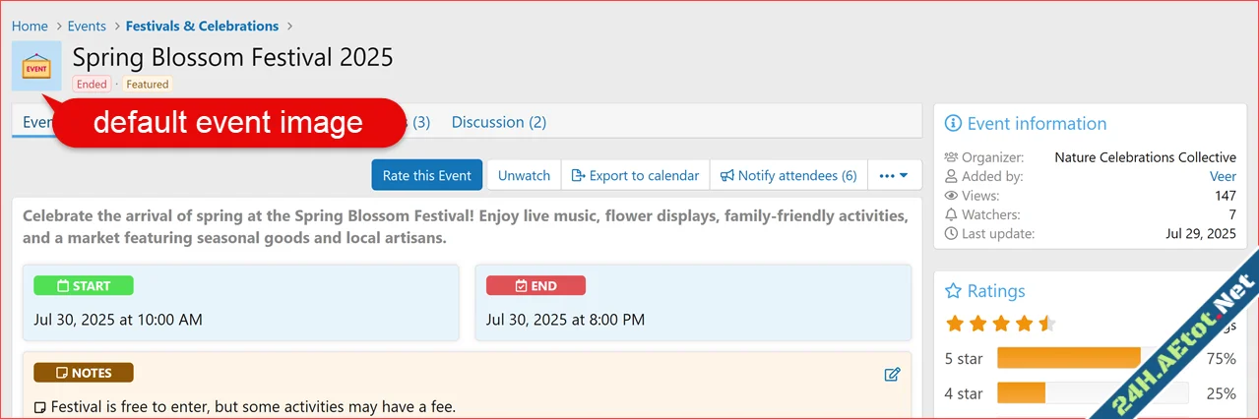Viewport: 1259px width, 419px height.
Task: Click the Added by user icon
Action: pyautogui.click(x=951, y=176)
